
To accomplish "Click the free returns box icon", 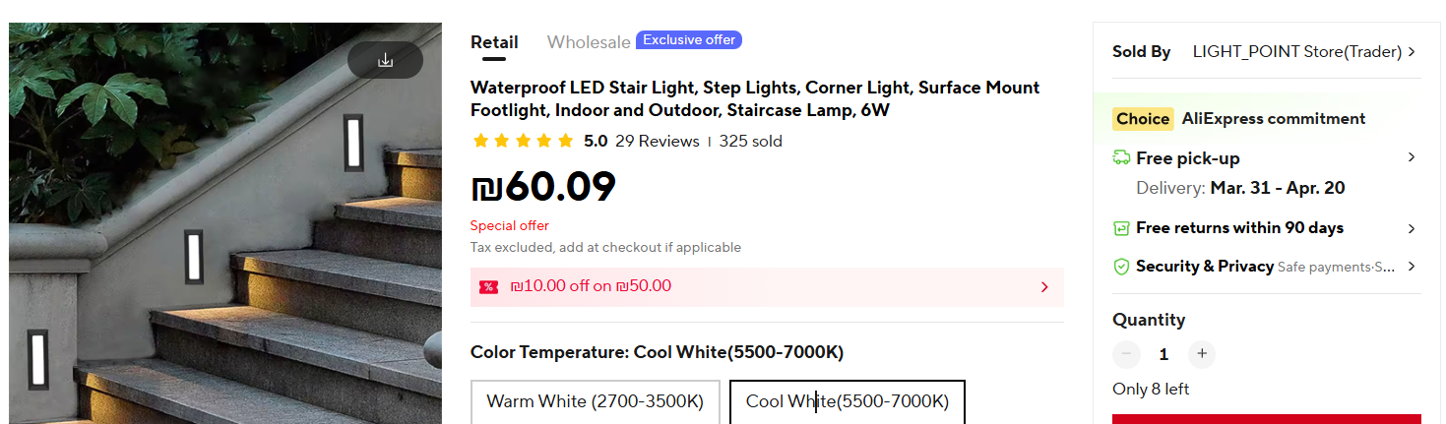I will pyautogui.click(x=1121, y=228).
